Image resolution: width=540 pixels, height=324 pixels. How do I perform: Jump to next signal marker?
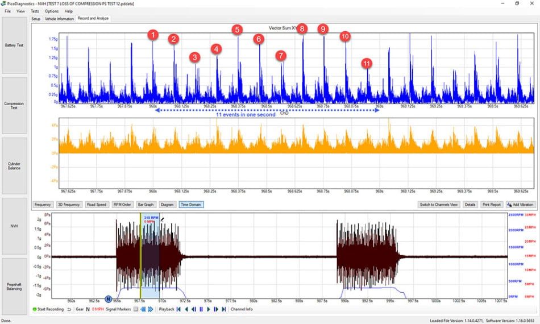151,309
